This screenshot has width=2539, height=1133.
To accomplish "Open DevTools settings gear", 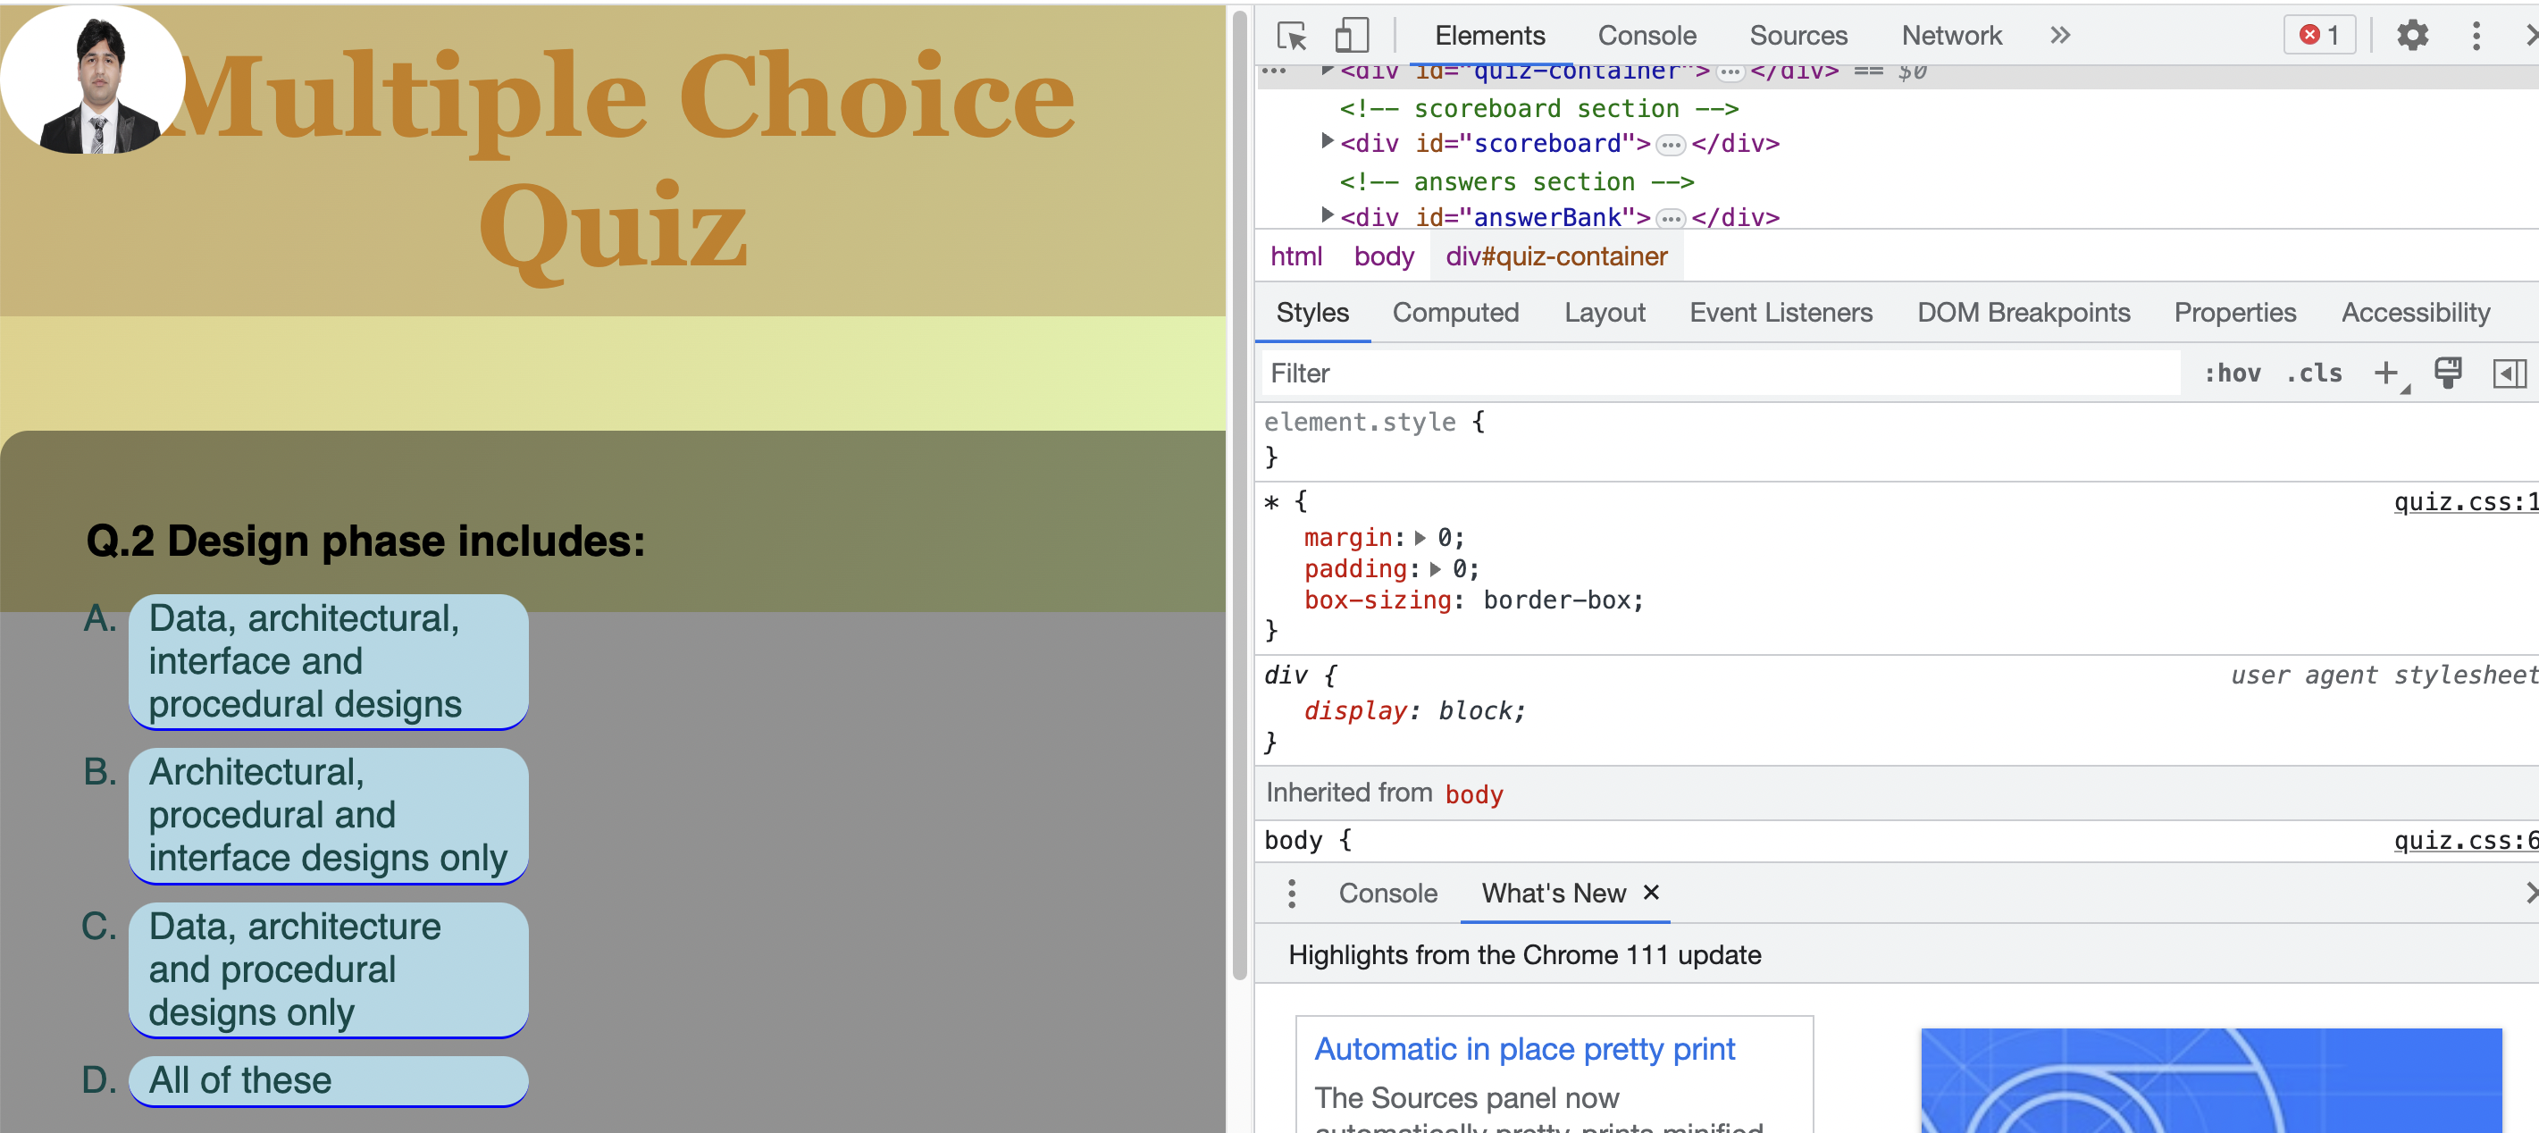I will (2412, 37).
